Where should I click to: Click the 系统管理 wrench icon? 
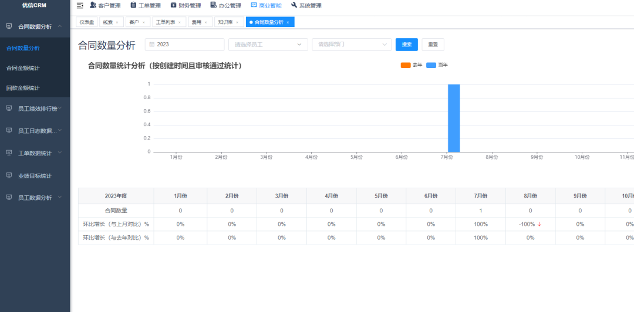(294, 5)
